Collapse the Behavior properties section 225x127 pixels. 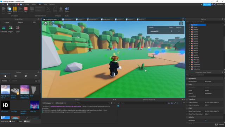tap(187, 117)
